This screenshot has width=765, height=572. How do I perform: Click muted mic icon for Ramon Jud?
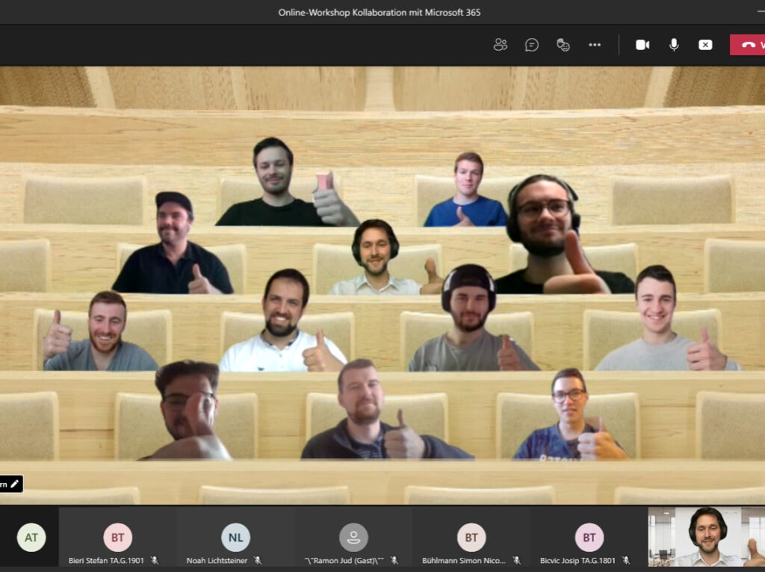(394, 561)
